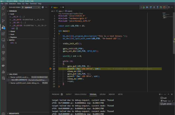Select the openocd launch configuration dropdown
175x115 pixels.
tap(31, 7)
